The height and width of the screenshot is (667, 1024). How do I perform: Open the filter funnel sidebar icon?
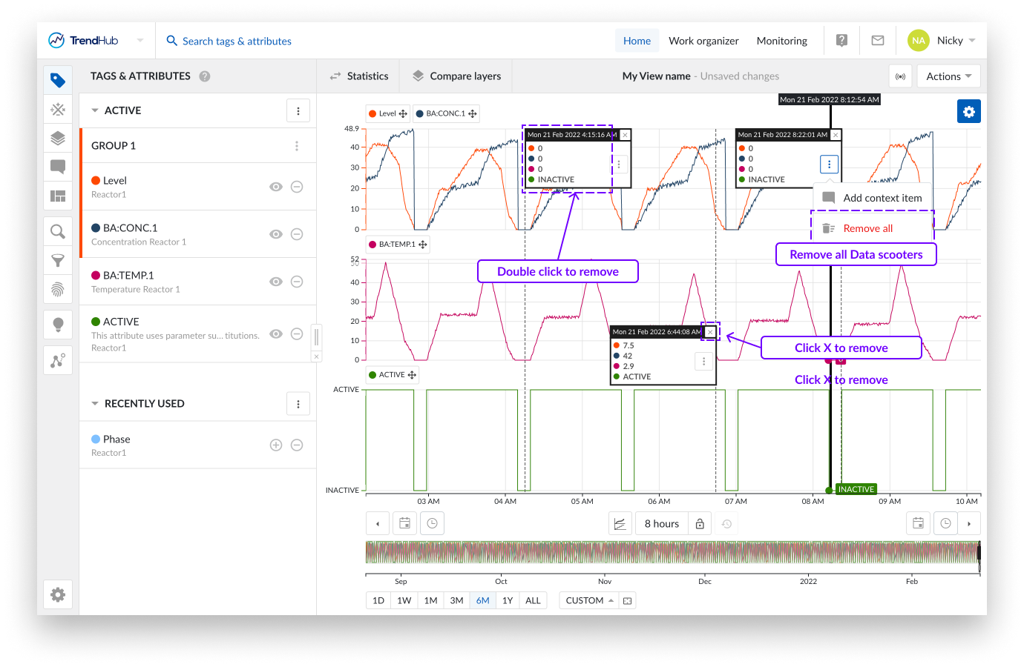(x=58, y=260)
